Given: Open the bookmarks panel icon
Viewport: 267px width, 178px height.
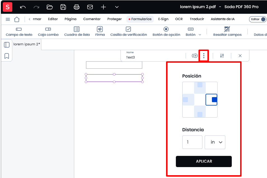Looking at the screenshot, I should [7, 56].
